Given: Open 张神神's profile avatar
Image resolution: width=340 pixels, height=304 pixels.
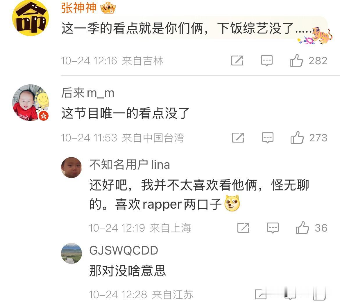Looking at the screenshot, I should click(x=30, y=18).
